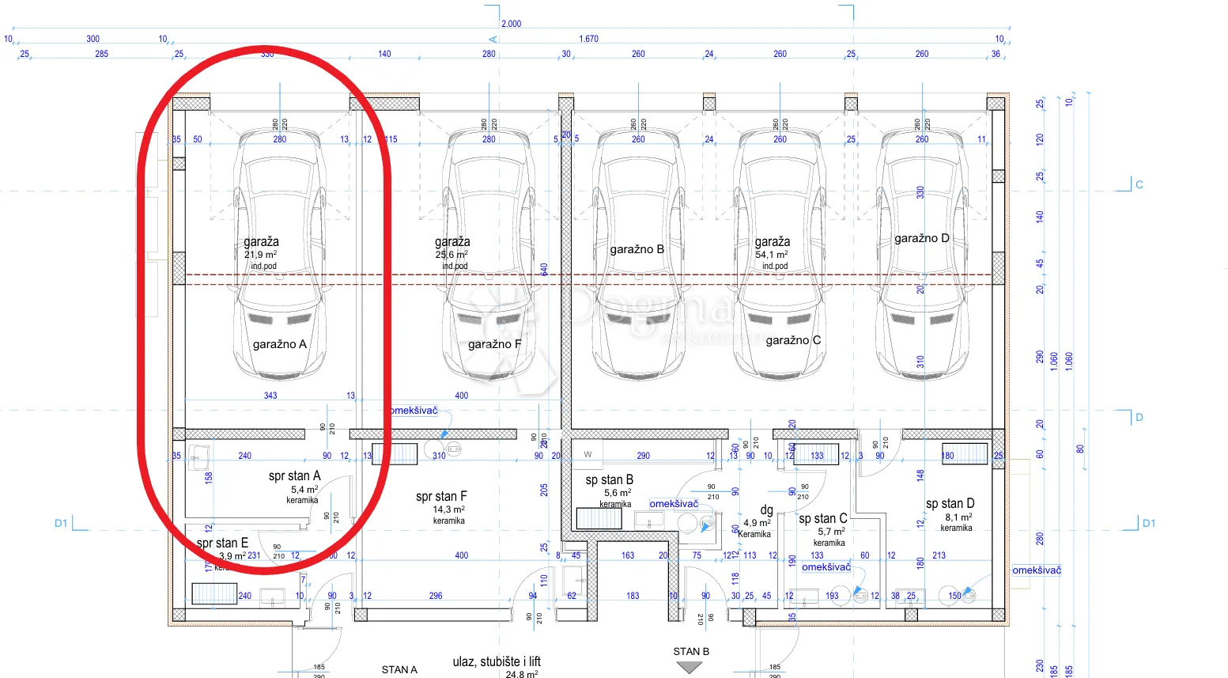Select the 'sp stan D' room label

(950, 503)
